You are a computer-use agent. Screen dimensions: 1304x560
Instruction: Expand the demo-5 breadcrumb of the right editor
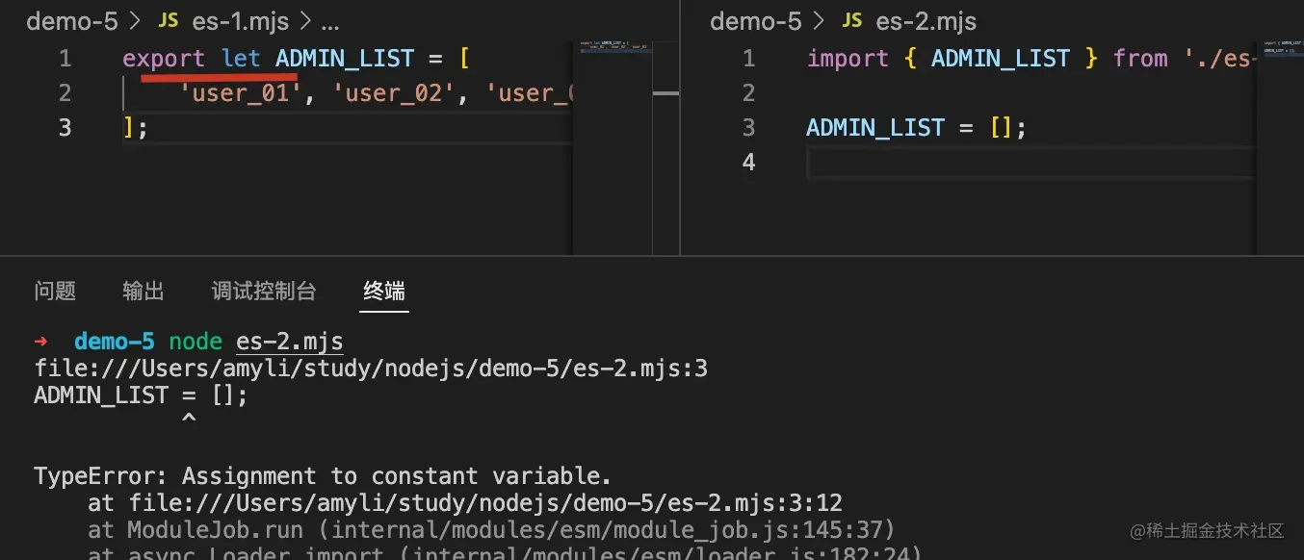756,20
